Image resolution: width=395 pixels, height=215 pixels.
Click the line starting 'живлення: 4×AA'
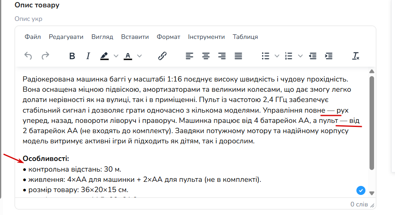(145, 180)
